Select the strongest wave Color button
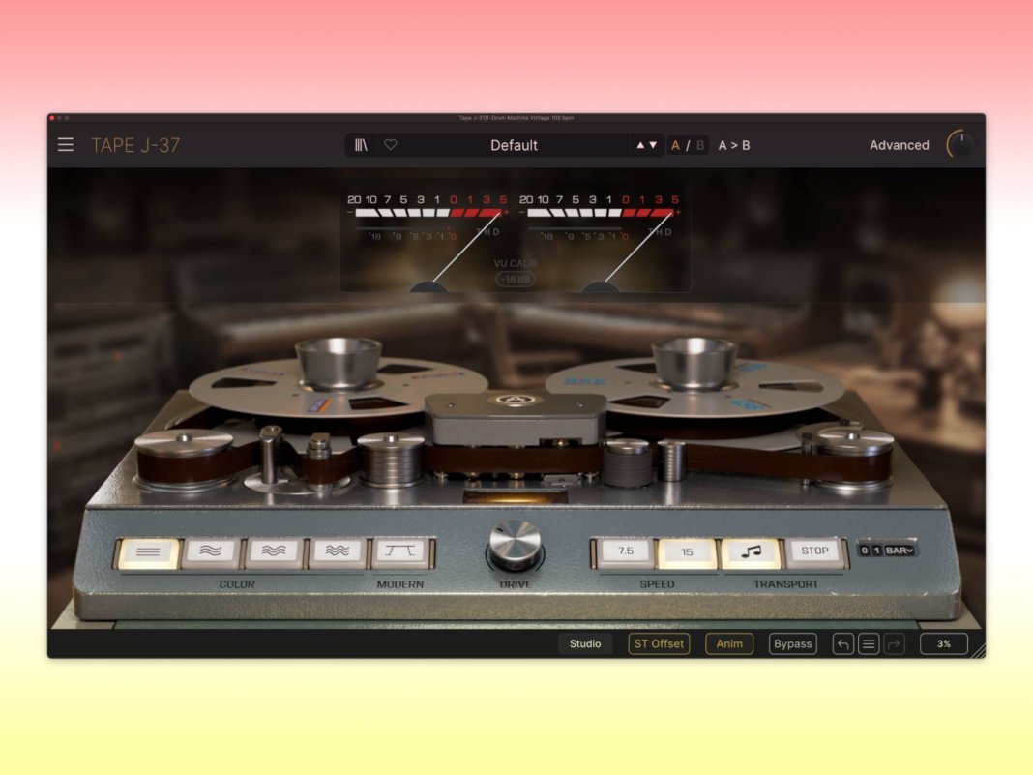 tap(337, 552)
